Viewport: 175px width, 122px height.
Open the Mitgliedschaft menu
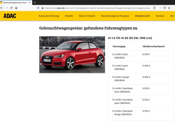tap(142, 16)
